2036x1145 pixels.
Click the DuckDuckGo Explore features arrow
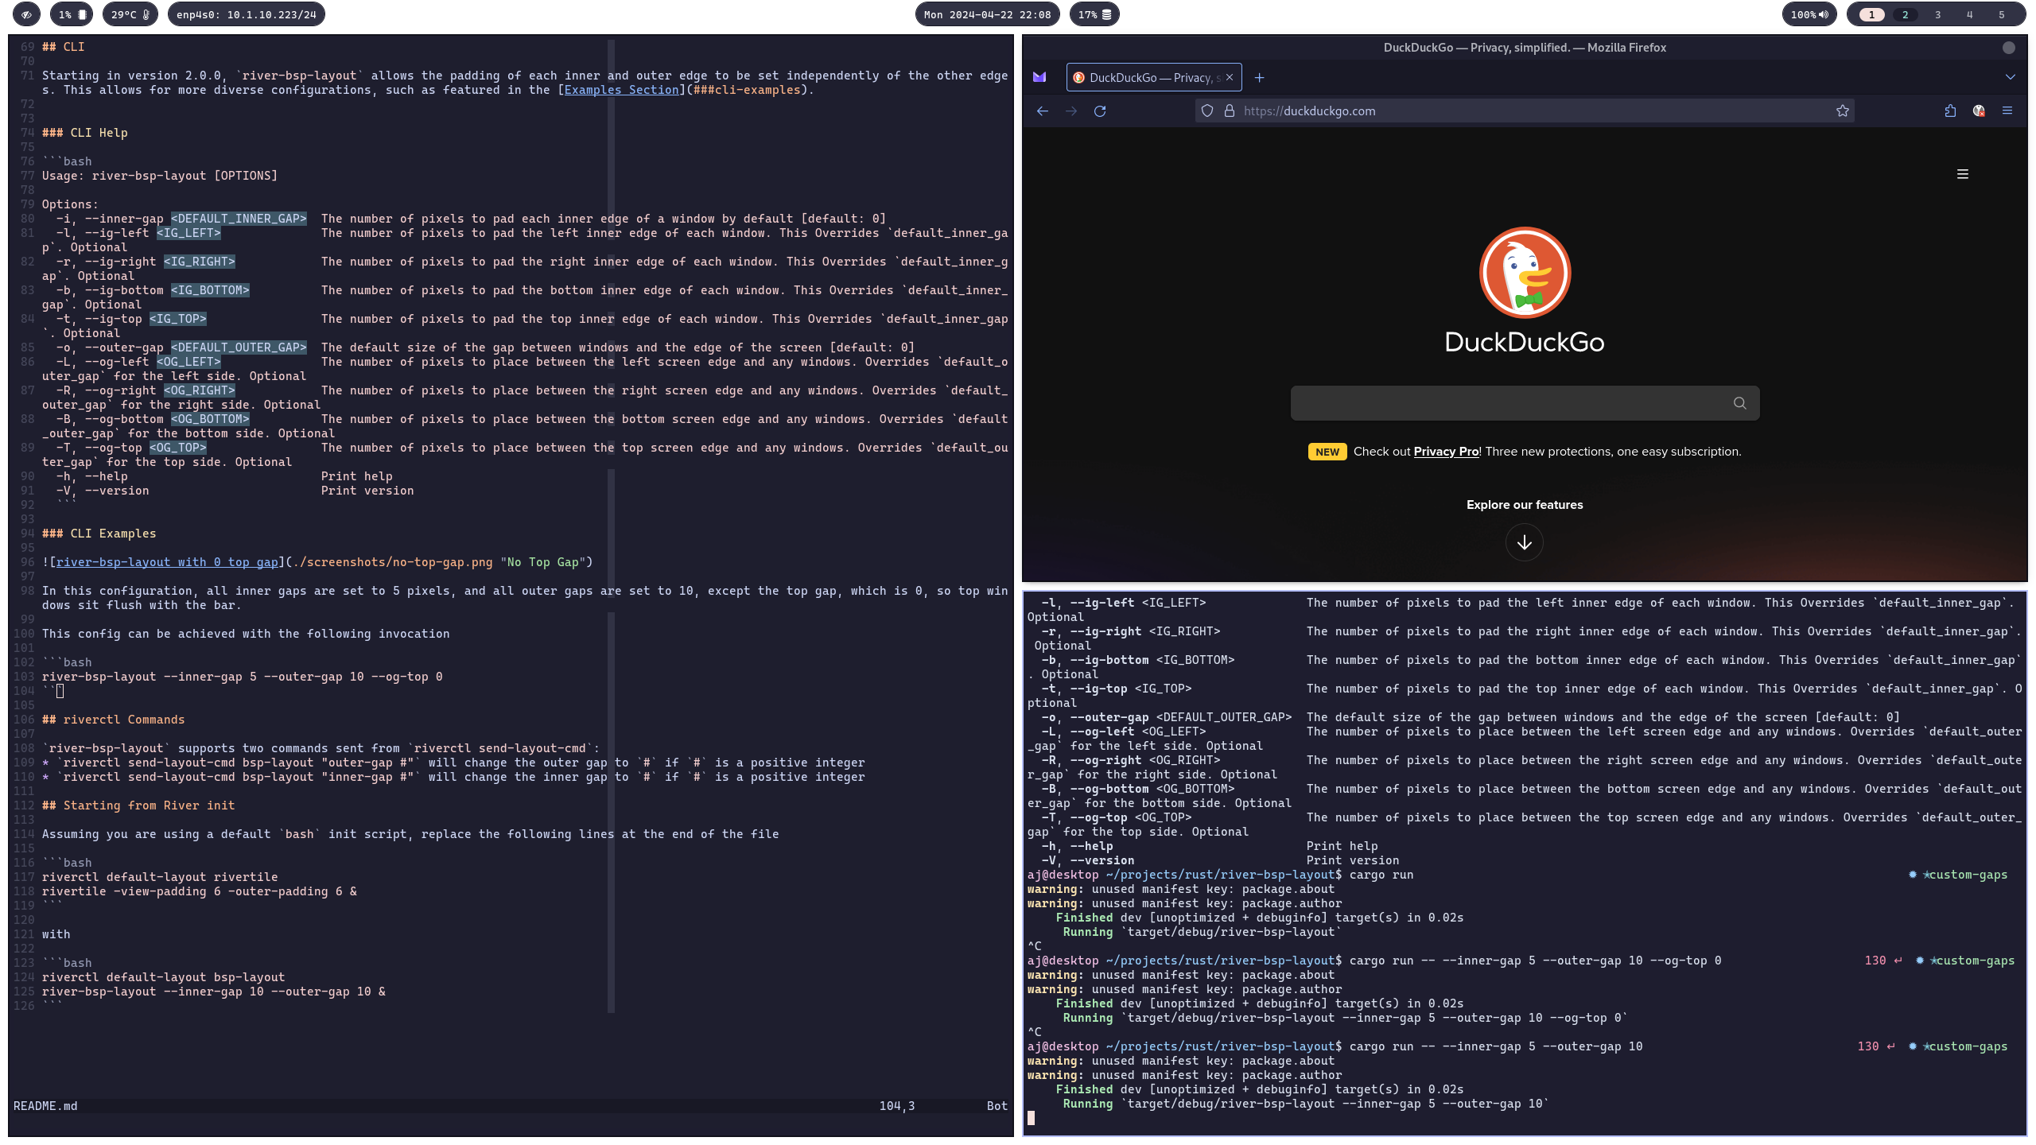click(1524, 542)
